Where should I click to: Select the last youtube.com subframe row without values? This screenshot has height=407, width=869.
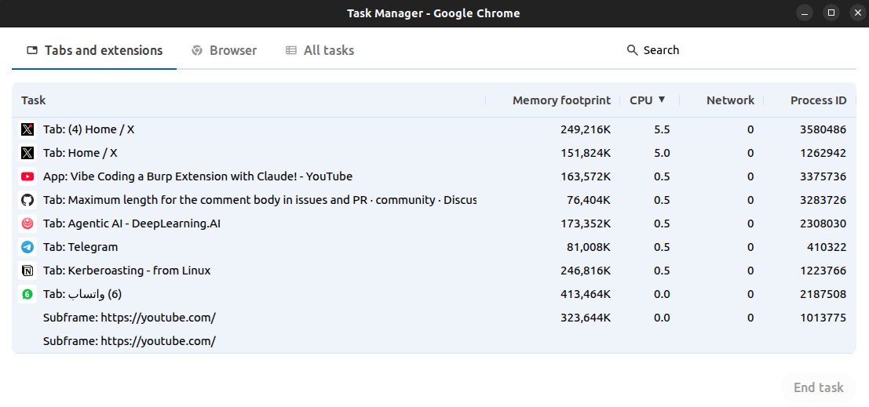pyautogui.click(x=434, y=341)
